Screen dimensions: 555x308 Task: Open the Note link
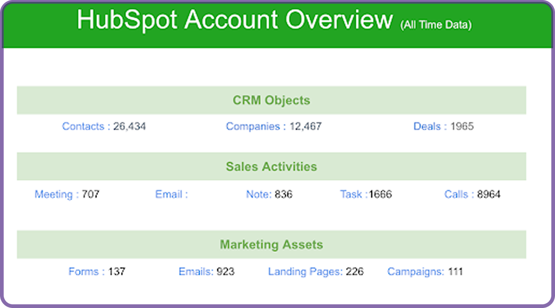point(259,194)
